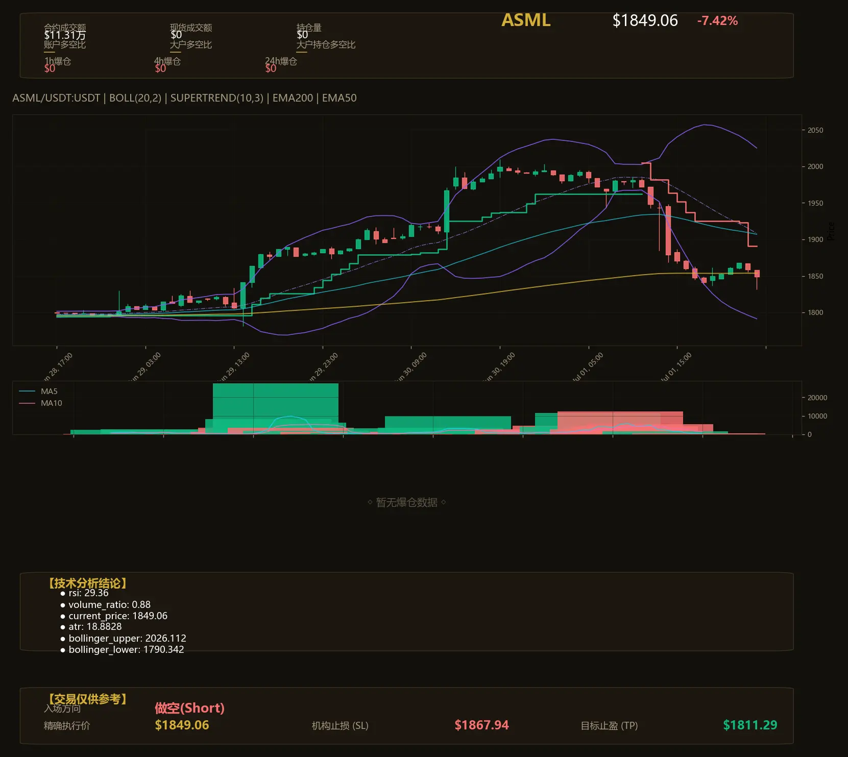The height and width of the screenshot is (757, 848).
Task: Click the Jun 28, 17:00 time axis label
Action: [57, 367]
